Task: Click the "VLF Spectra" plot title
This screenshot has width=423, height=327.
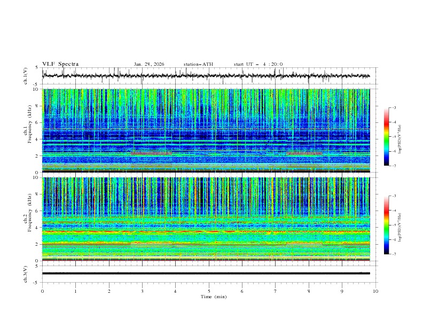Action: [x=60, y=64]
